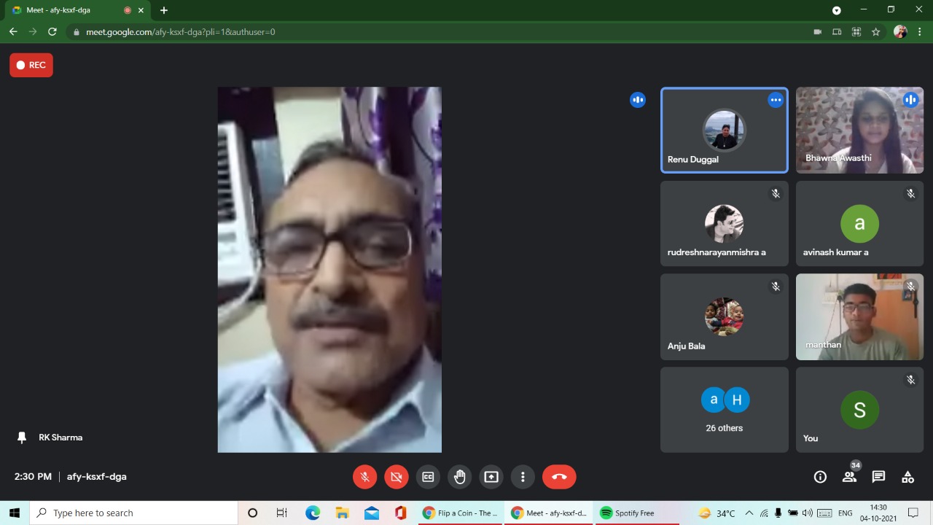The image size is (933, 525).
Task: Open options on the Renu Duggal tile
Action: pos(776,100)
